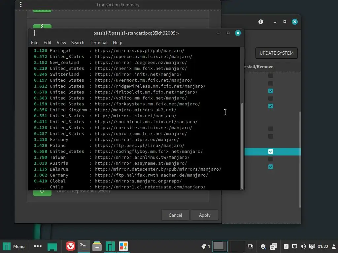338x253 pixels.
Task: Click the mirrors.manjaro.org Global mirror URL
Action: coord(138,181)
